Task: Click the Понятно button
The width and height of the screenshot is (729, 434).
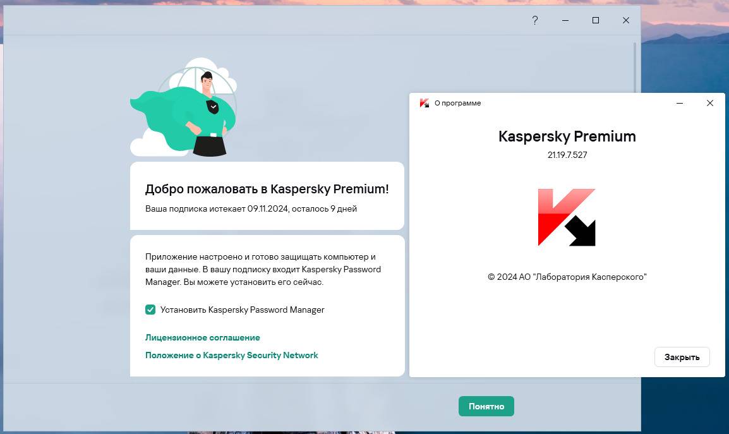Action: [486, 406]
